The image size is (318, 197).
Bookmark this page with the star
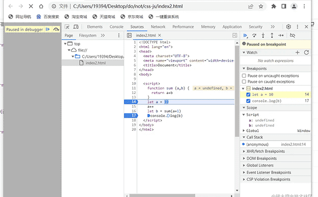(x=261, y=6)
